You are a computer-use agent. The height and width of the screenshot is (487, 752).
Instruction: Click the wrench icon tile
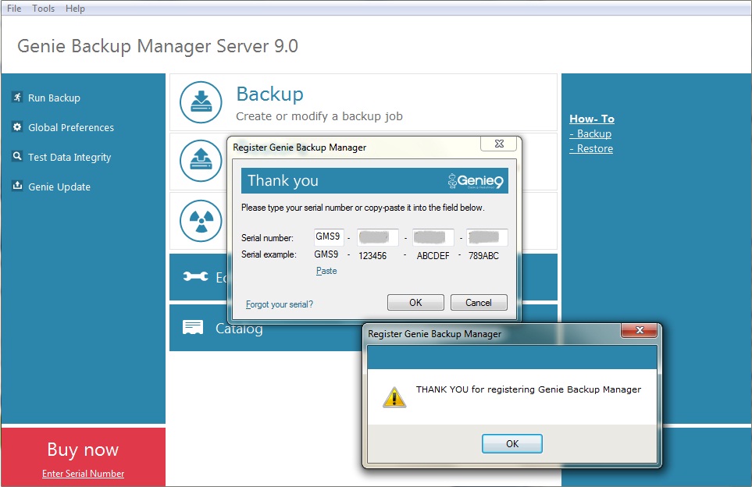coord(196,276)
